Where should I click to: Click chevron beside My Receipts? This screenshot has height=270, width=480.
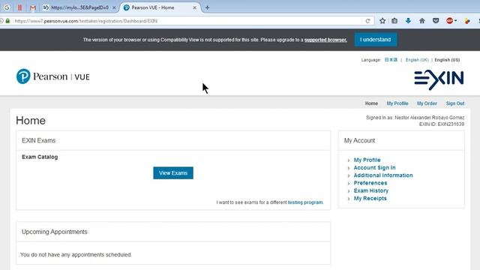(x=349, y=199)
